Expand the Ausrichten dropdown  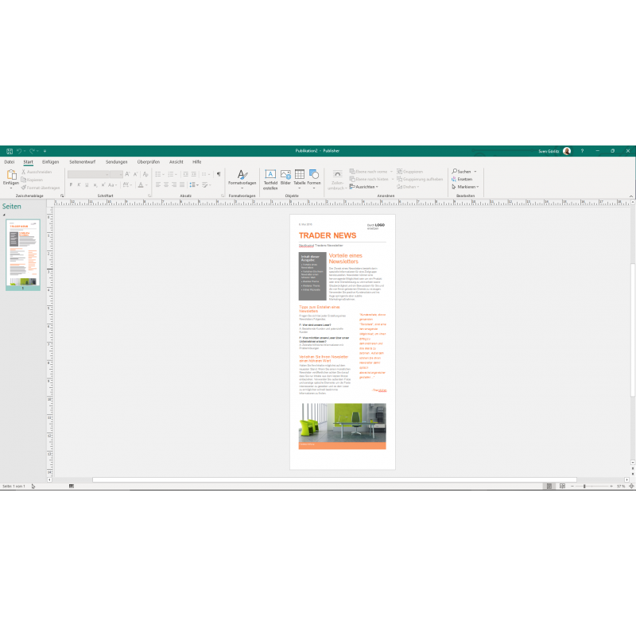coord(365,187)
